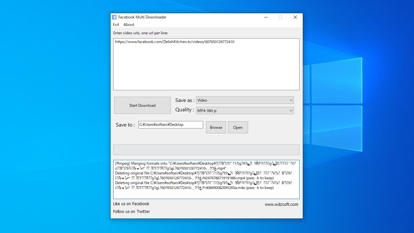The image size is (414, 233).
Task: Click the 'Enter video urls' label
Action: [140, 33]
